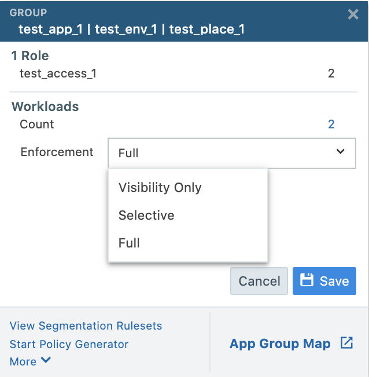Click the More link text
This screenshot has width=369, height=377.
click(23, 361)
